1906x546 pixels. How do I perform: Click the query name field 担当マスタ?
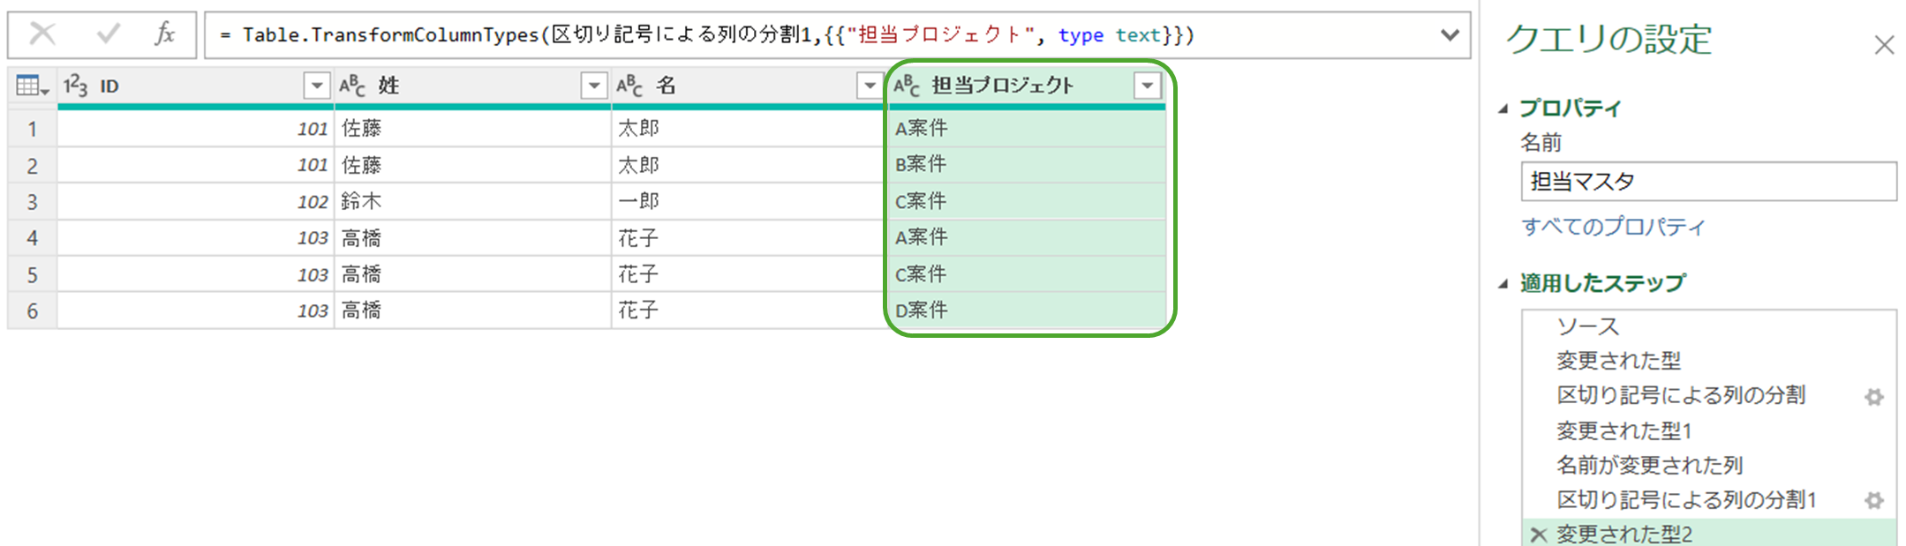[x=1707, y=182]
